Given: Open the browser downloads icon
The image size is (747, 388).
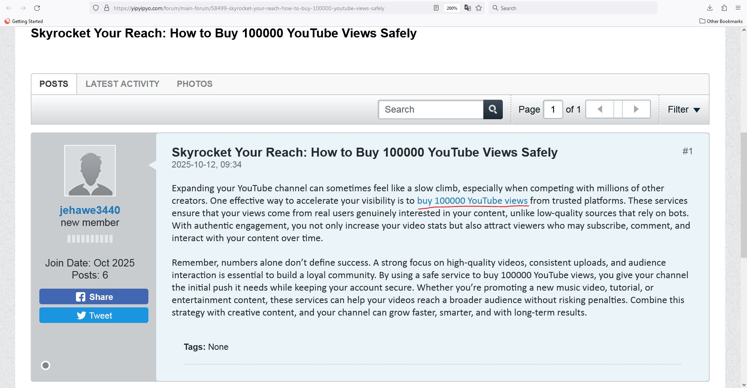Looking at the screenshot, I should [710, 8].
